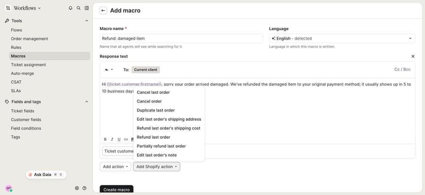Open Customer fields in sidebar
425x195 pixels.
(26, 120)
